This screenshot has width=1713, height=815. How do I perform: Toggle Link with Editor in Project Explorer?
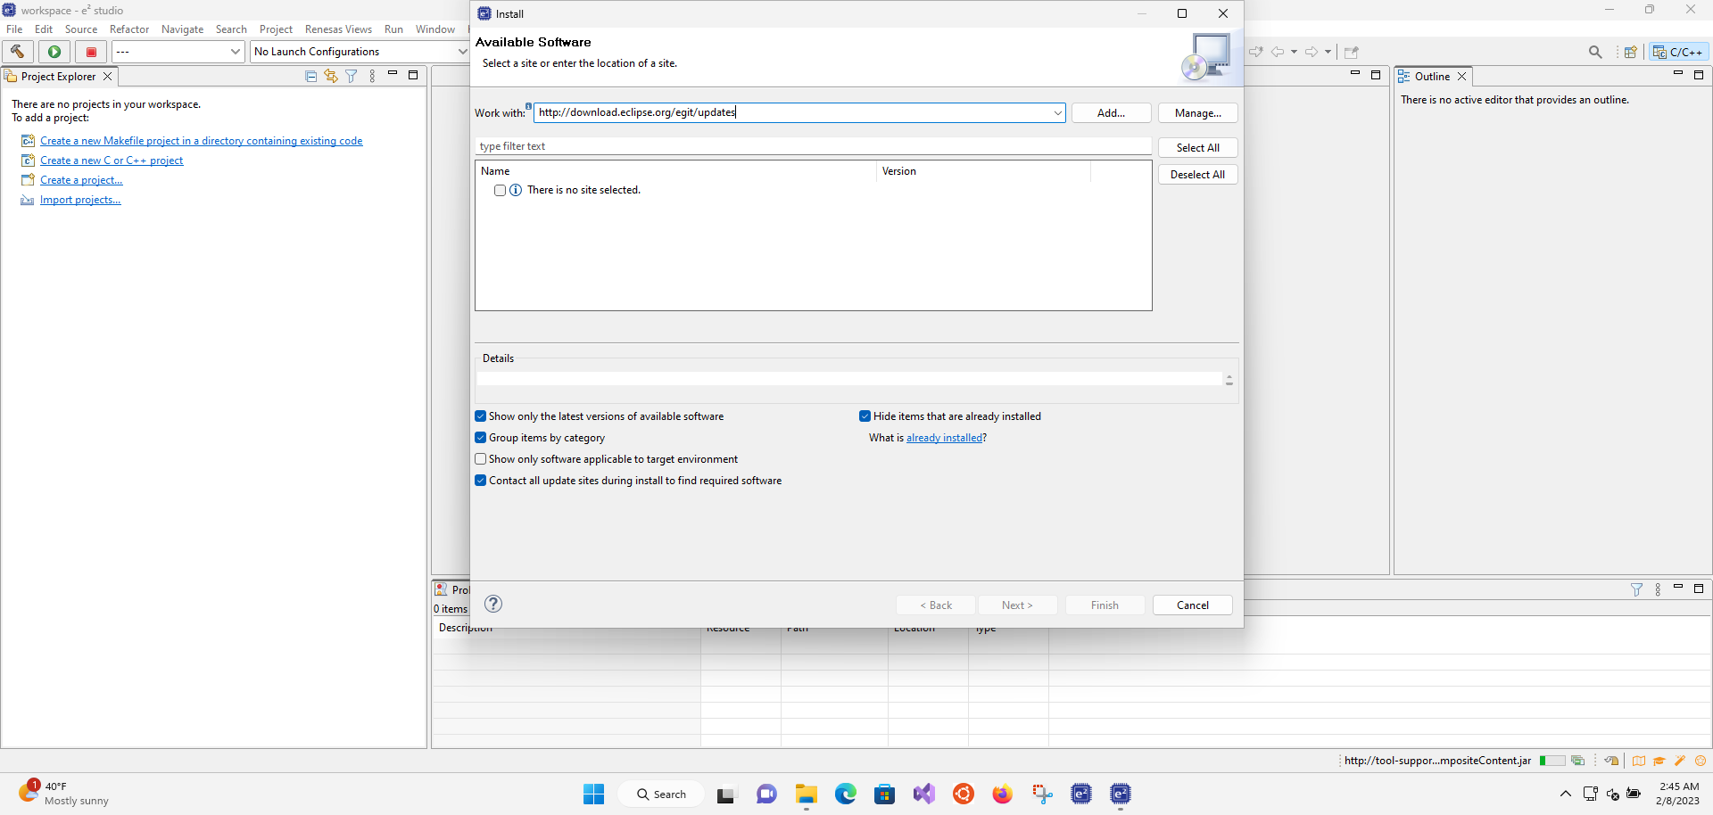(331, 77)
